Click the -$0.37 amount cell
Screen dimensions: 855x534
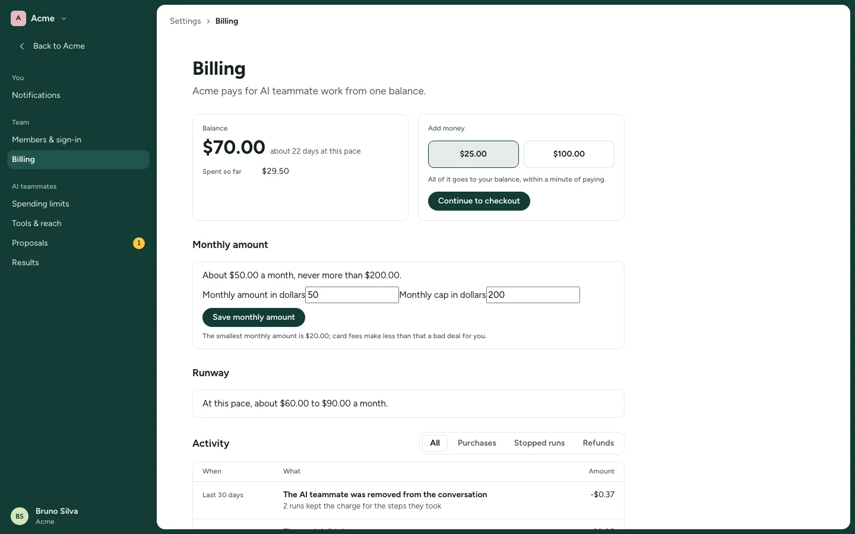tap(602, 495)
